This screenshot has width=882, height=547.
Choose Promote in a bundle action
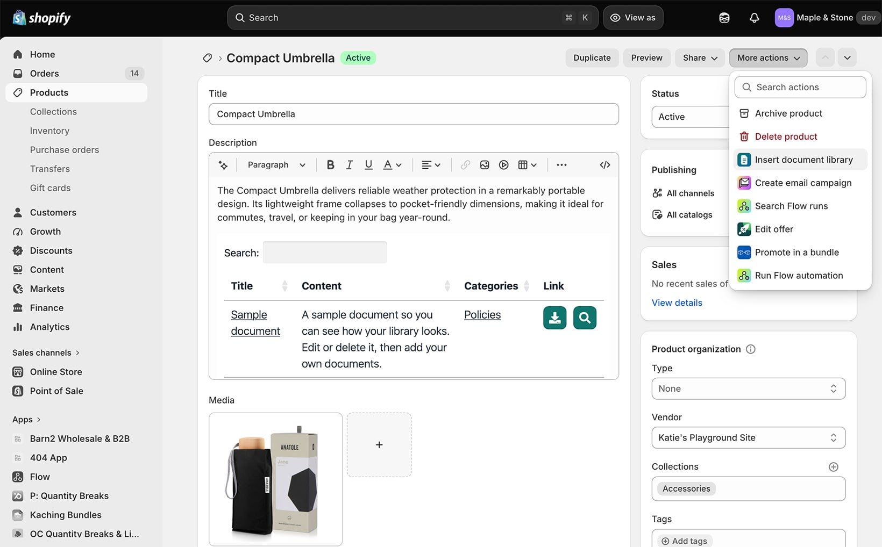click(800, 252)
